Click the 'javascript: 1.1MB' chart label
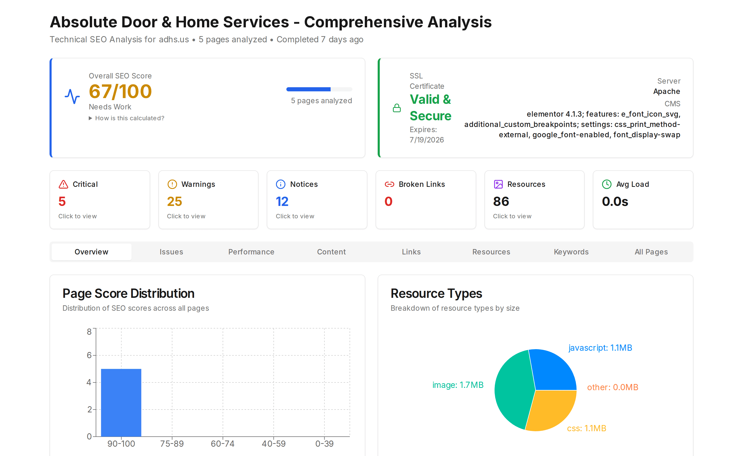This screenshot has height=456, width=743. (x=600, y=348)
